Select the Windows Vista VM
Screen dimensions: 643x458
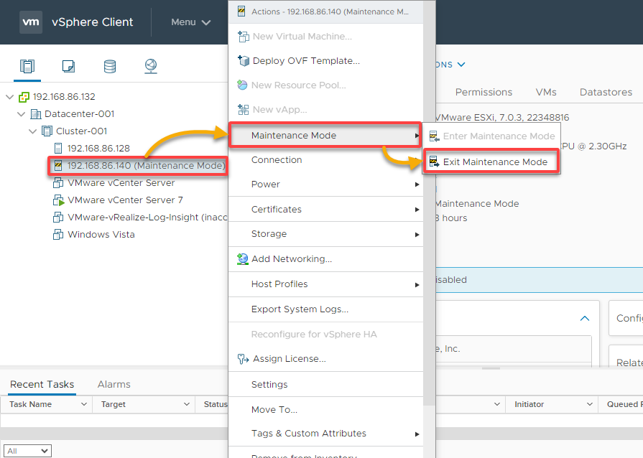tap(101, 234)
